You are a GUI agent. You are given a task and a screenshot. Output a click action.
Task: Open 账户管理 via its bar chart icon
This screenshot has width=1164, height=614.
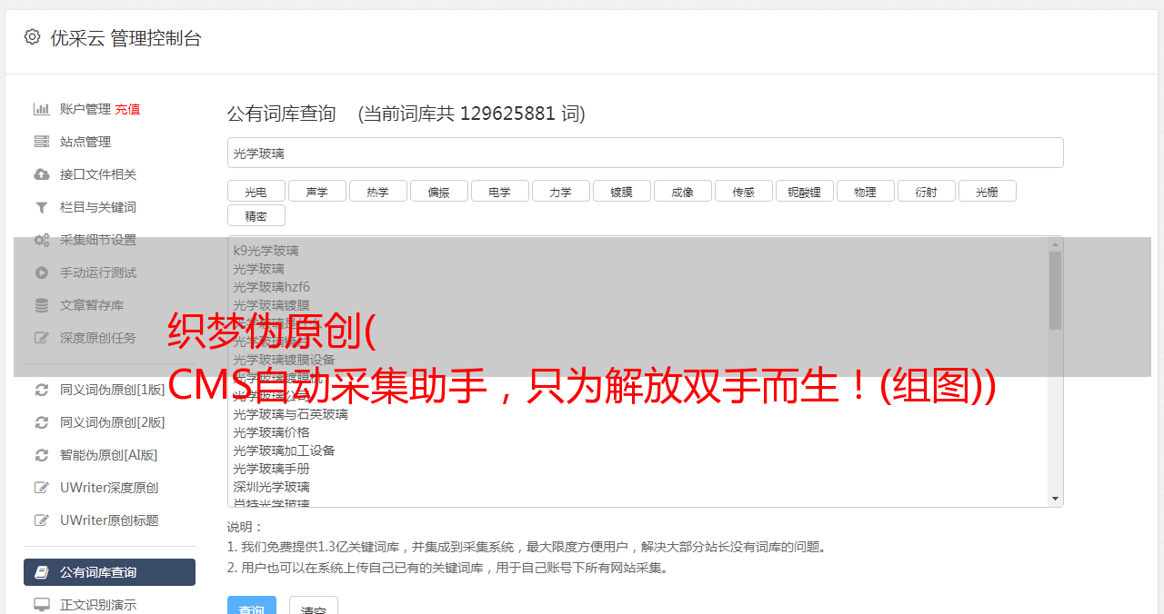pos(42,109)
